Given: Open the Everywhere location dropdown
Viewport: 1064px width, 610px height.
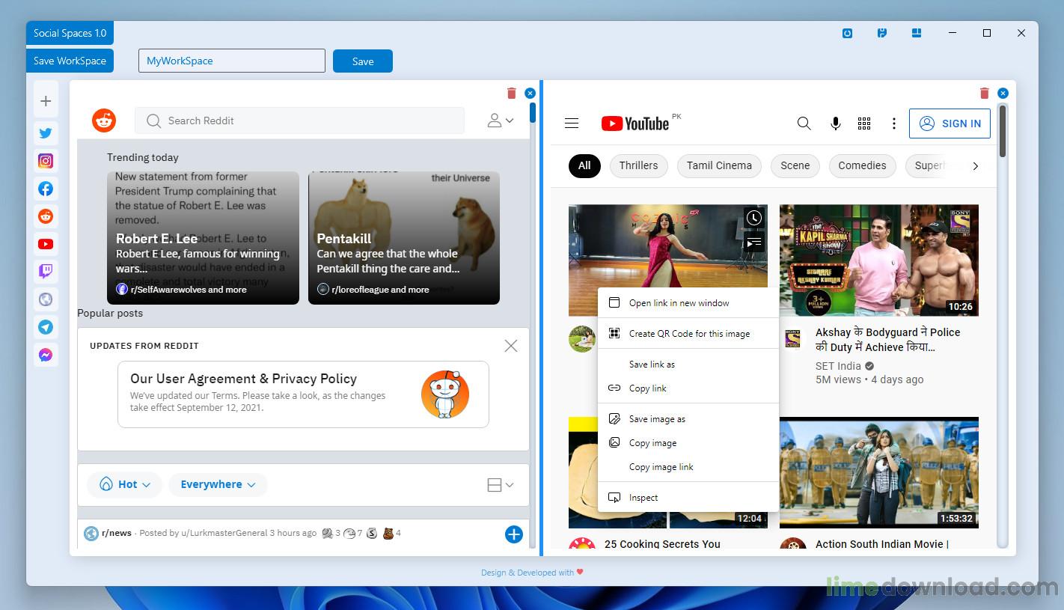Looking at the screenshot, I should coord(218,484).
